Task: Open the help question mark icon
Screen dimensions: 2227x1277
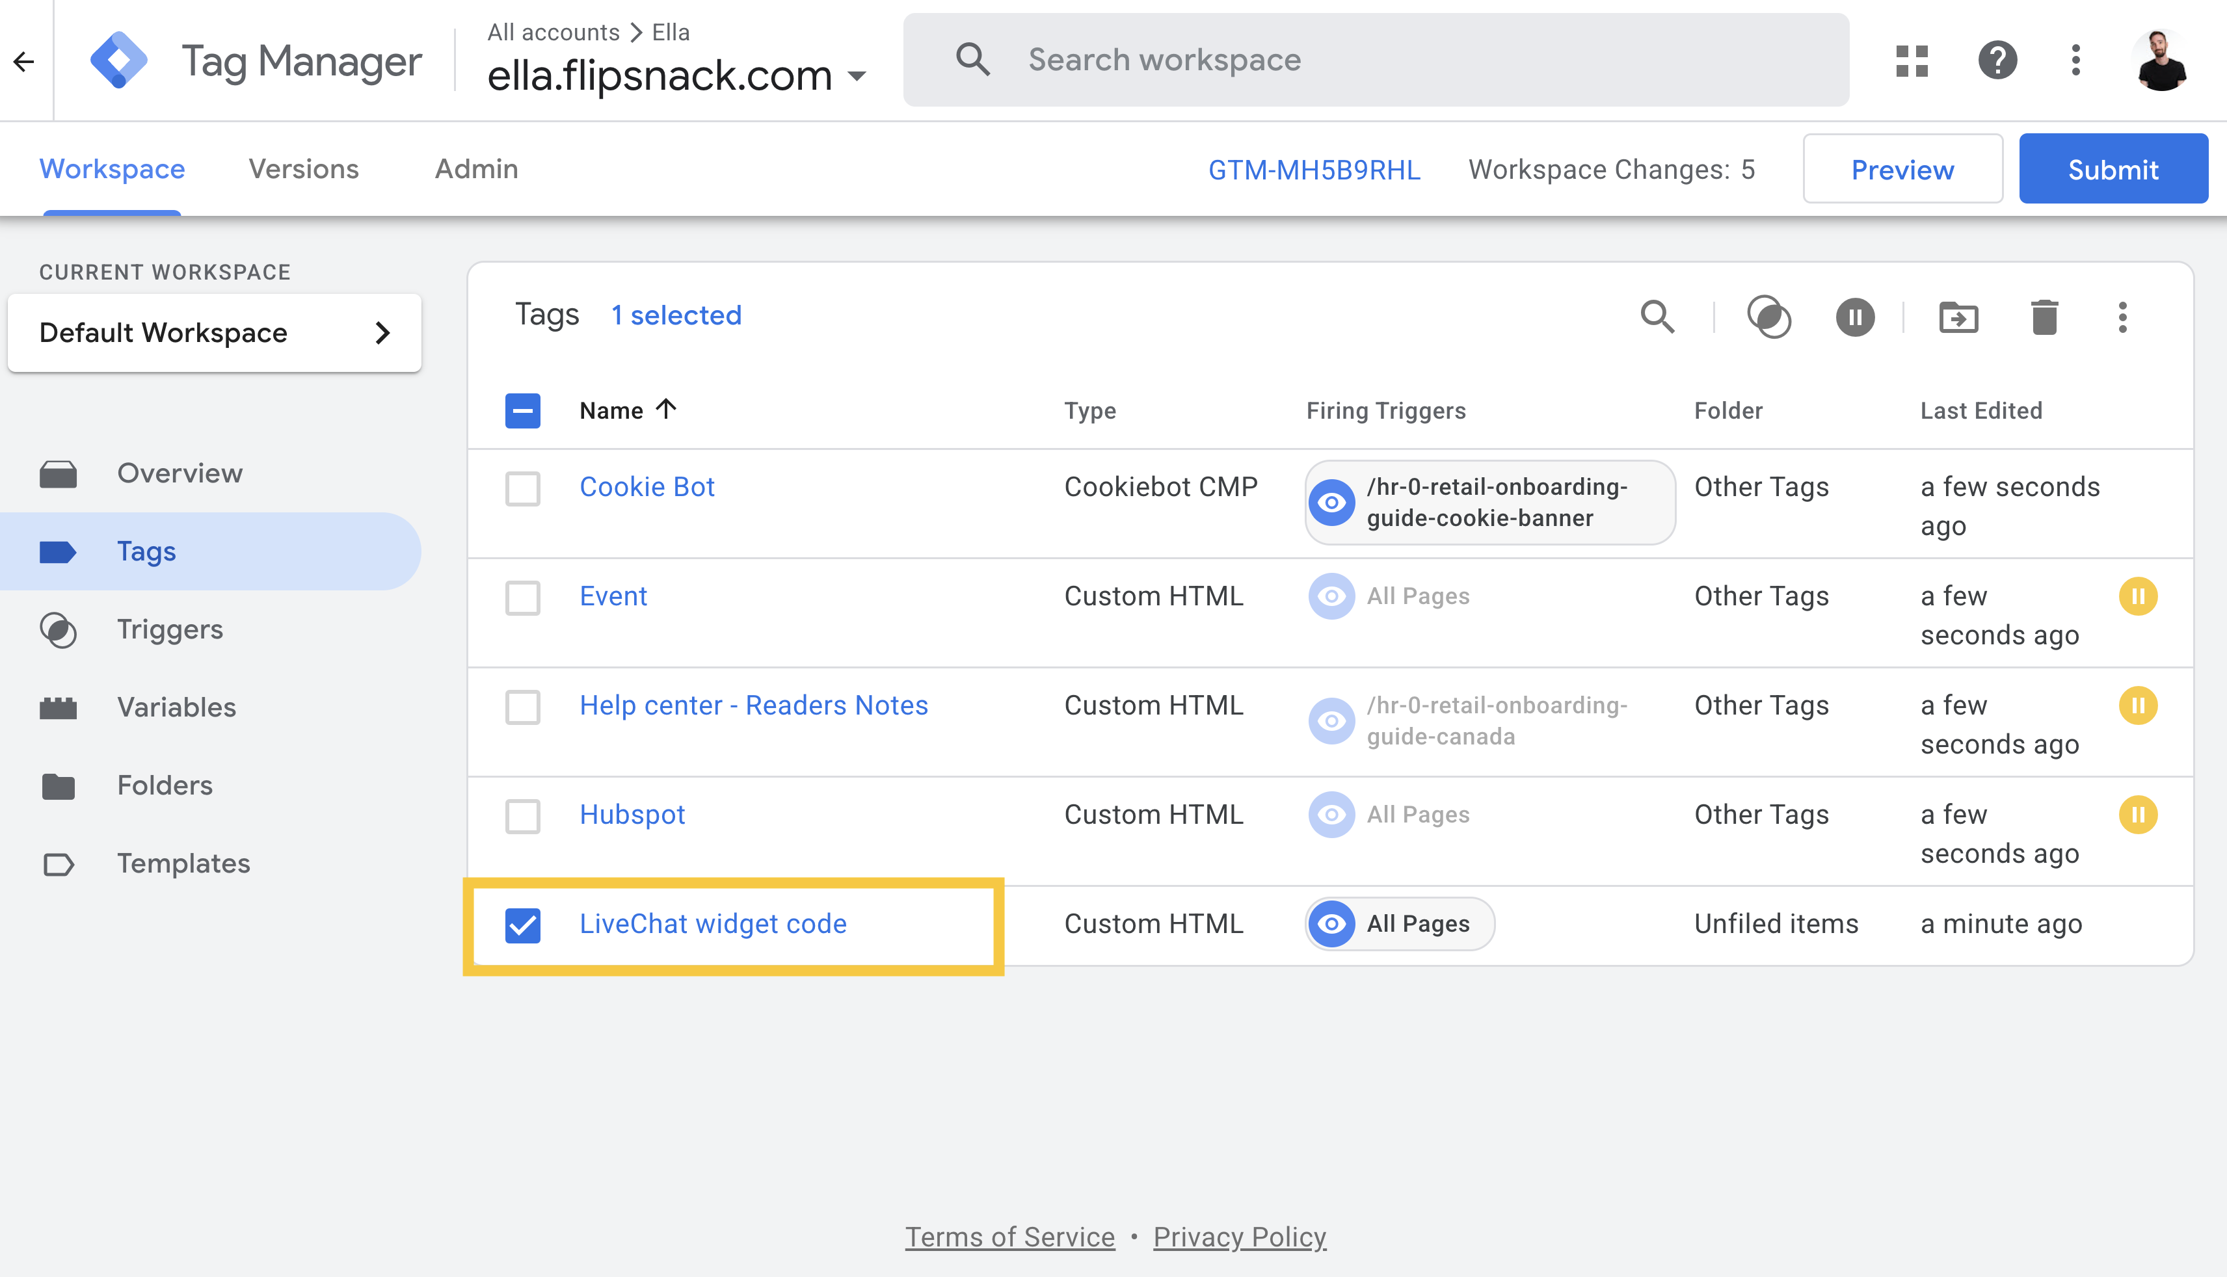Action: (1997, 60)
